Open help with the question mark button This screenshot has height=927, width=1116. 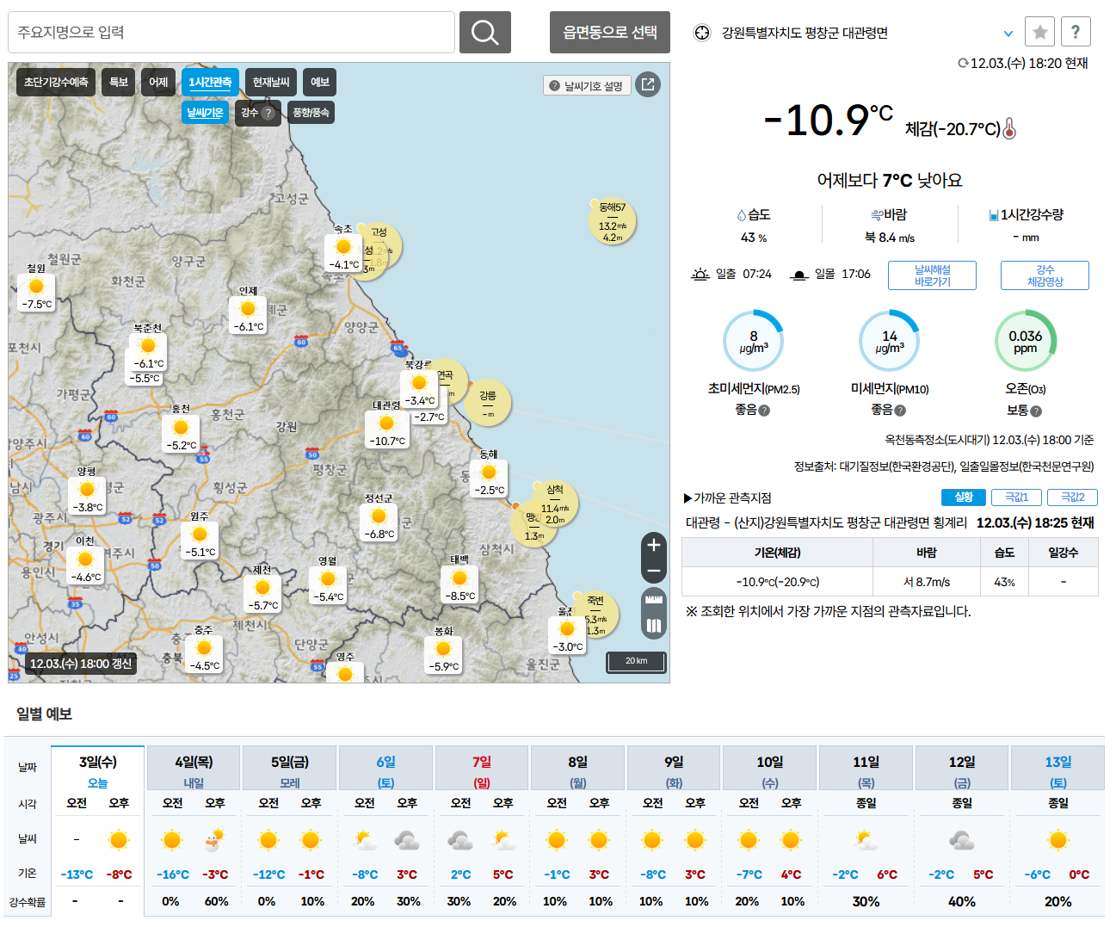tap(1076, 33)
